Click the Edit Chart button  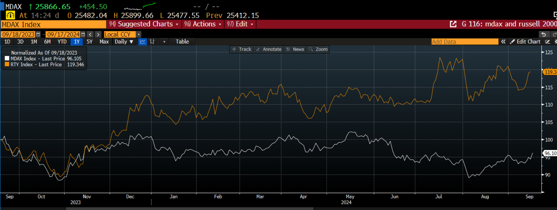525,42
